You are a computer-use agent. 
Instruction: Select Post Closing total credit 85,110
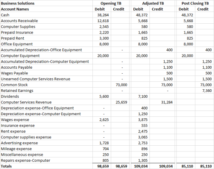(x=206, y=166)
